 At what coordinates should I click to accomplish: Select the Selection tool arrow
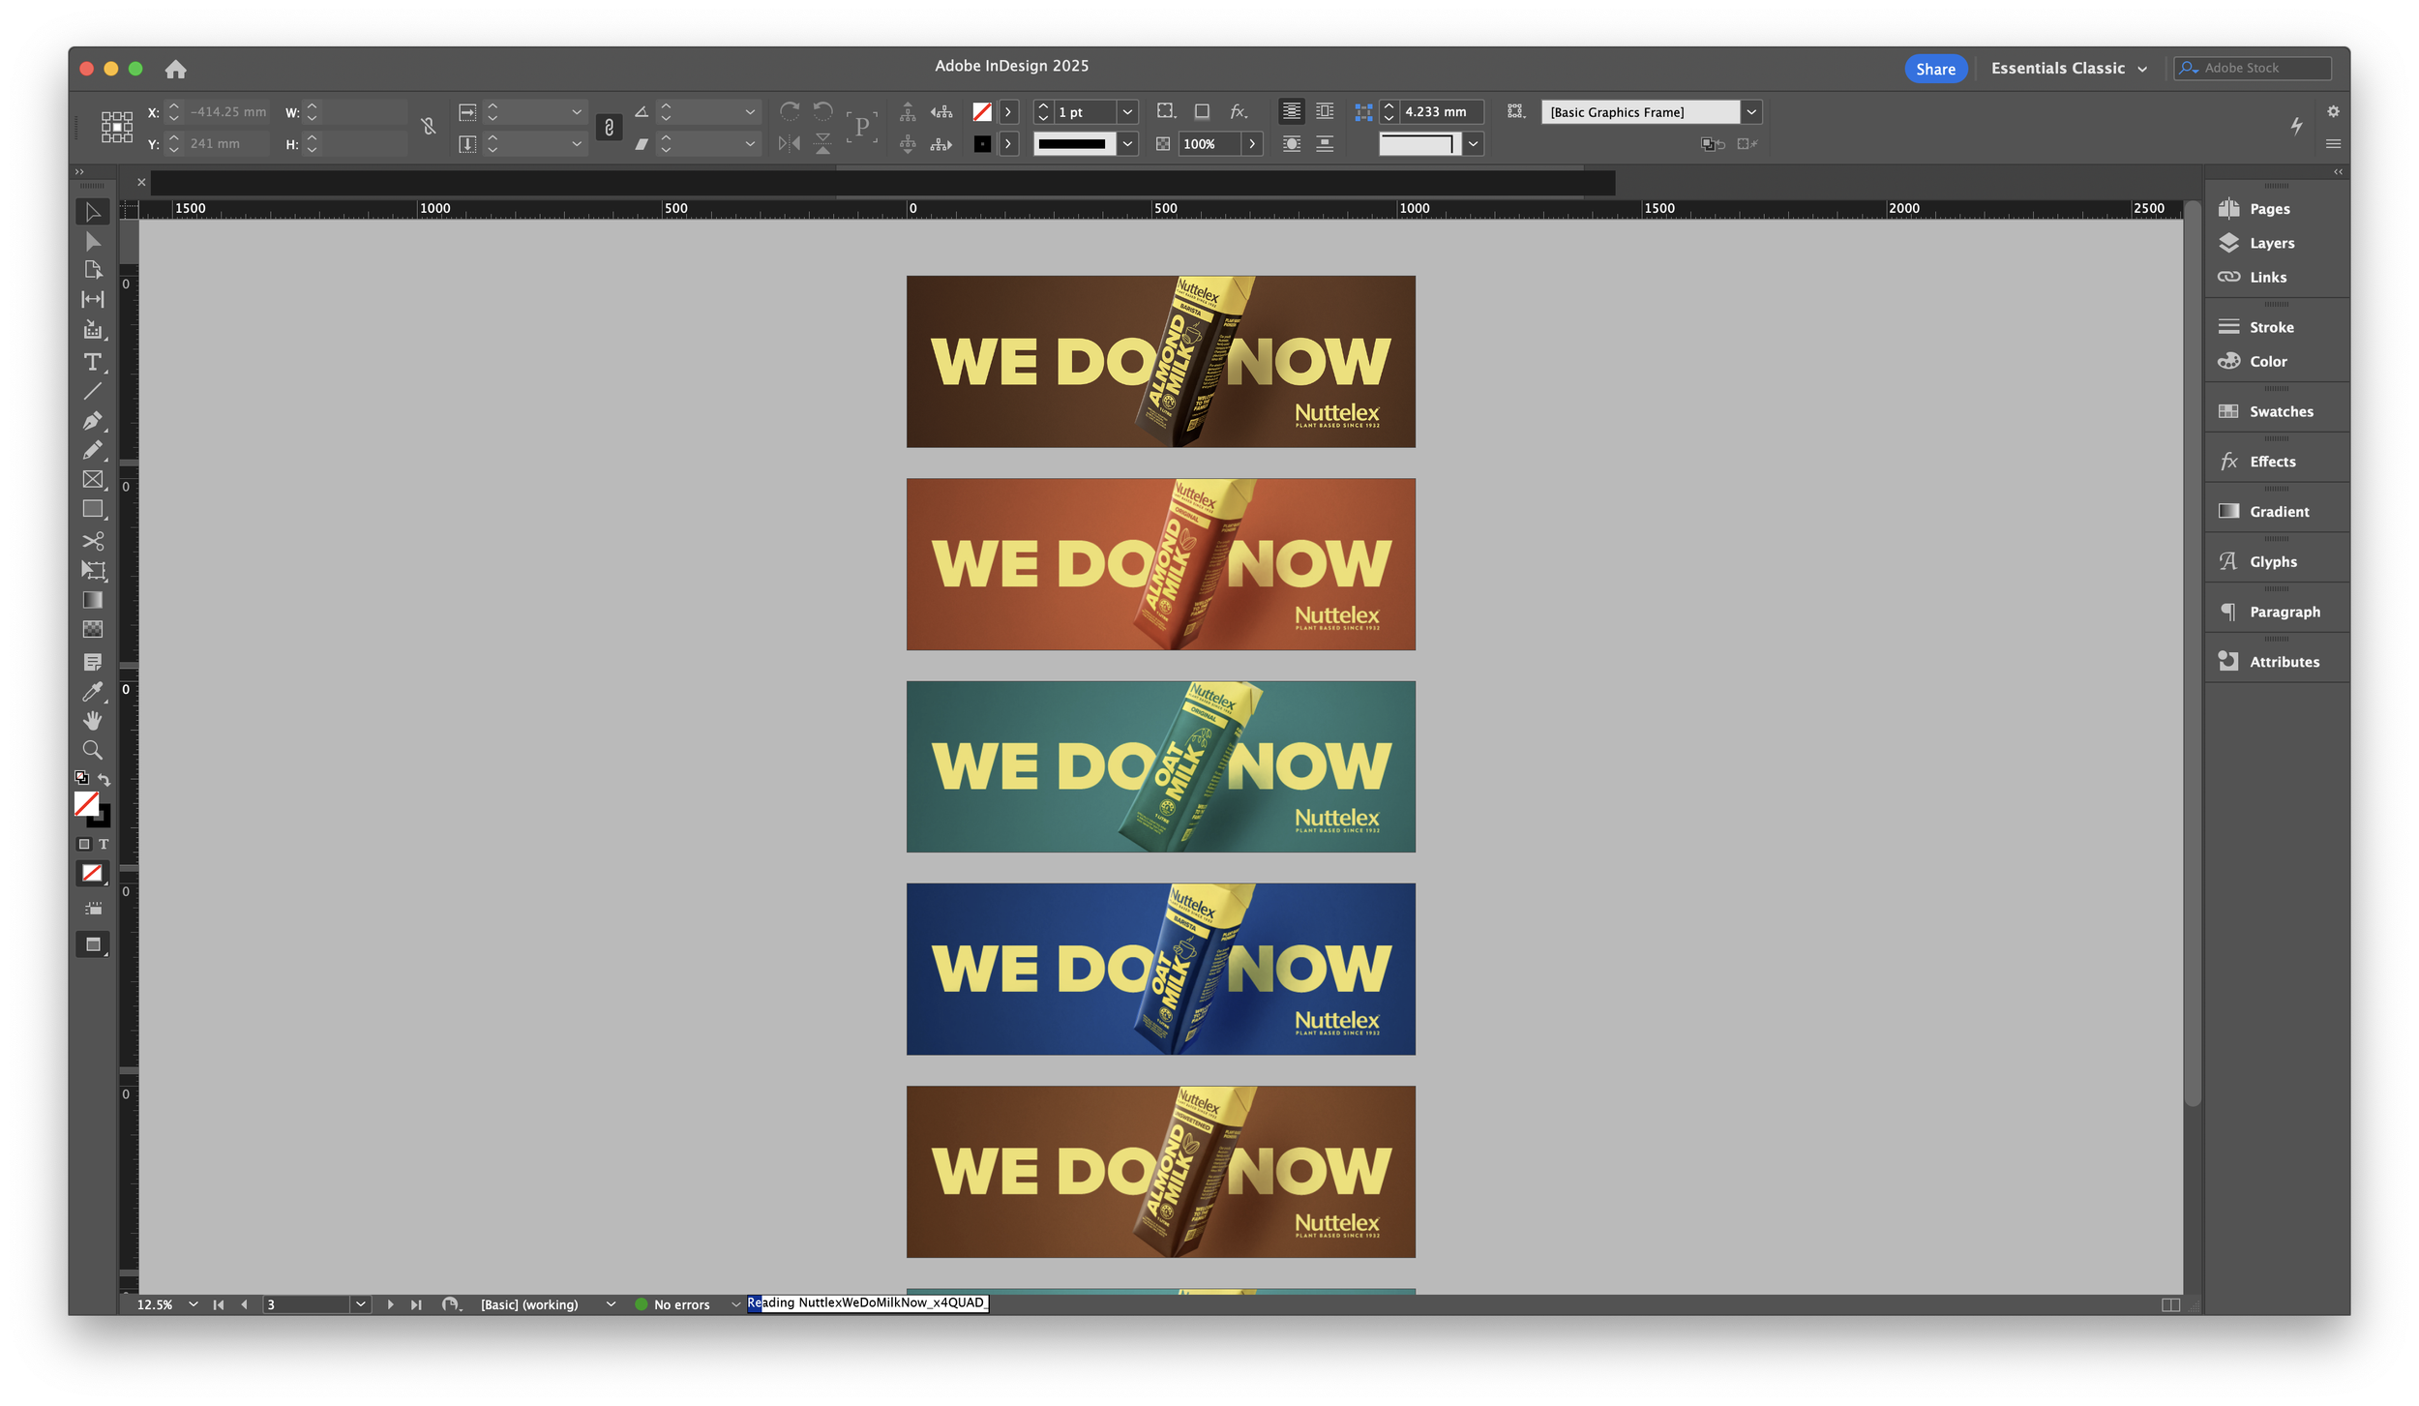(x=93, y=212)
